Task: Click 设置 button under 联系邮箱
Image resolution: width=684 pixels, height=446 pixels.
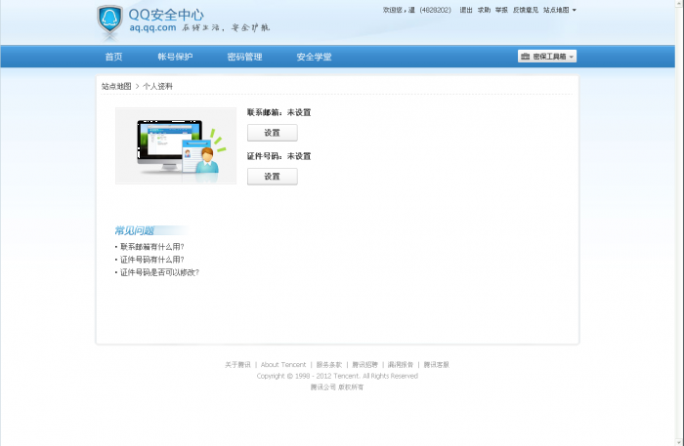Action: coord(273,133)
